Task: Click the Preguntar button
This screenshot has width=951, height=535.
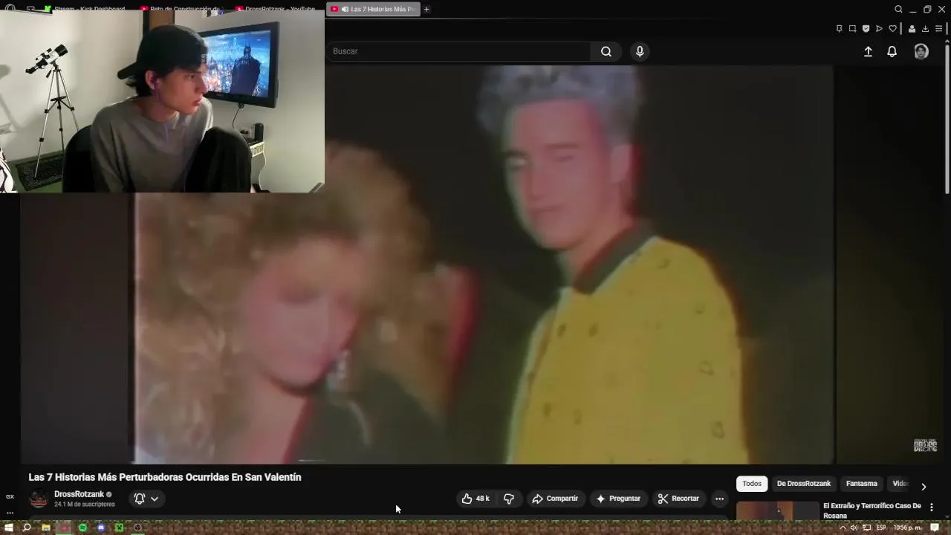Action: tap(618, 499)
